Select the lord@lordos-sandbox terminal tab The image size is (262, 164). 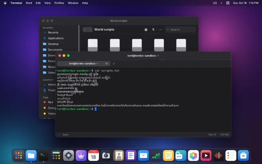pos(84,63)
